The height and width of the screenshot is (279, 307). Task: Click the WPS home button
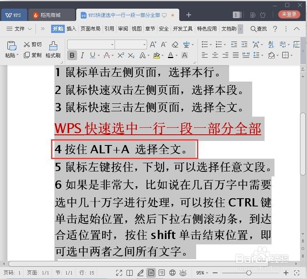click(14, 15)
